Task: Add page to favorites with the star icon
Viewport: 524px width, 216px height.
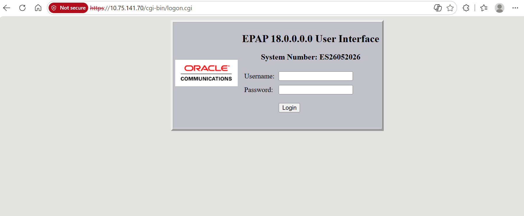Action: click(450, 8)
